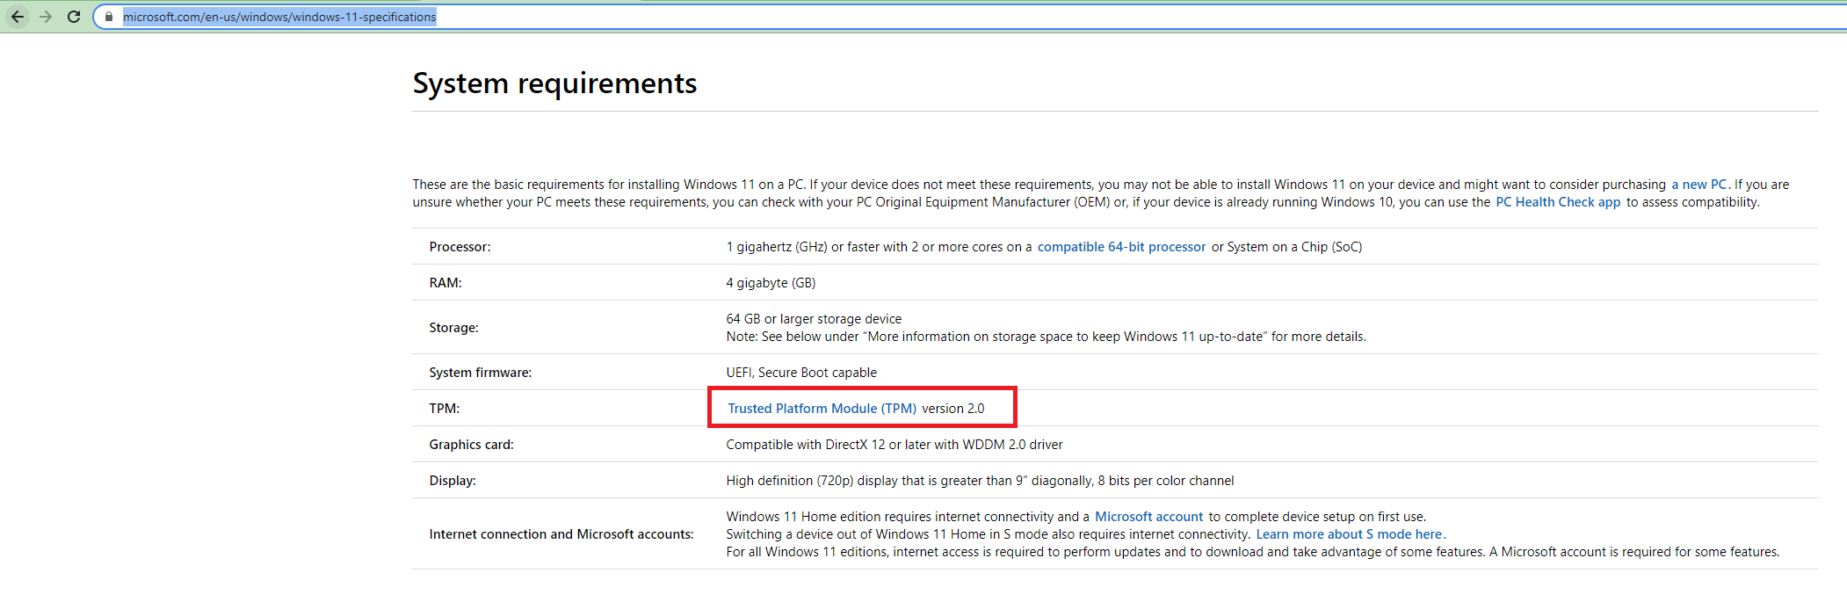
Task: Click the Storage row label
Action: 453,328
